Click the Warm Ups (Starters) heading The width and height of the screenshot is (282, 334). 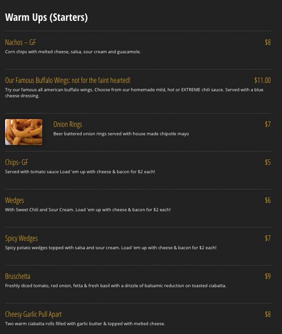coord(46,17)
